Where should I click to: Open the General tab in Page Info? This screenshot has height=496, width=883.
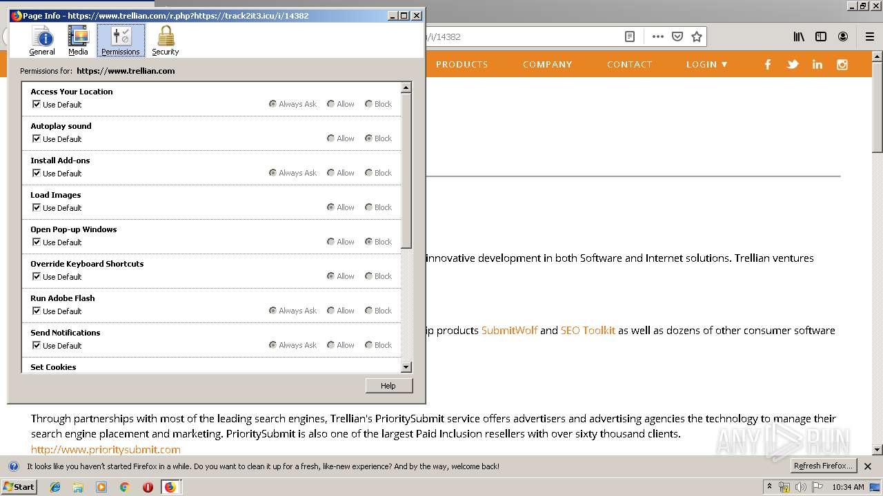coord(42,41)
